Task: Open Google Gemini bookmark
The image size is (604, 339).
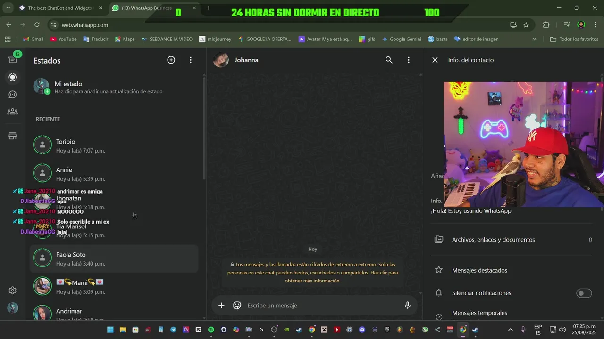Action: (x=402, y=39)
